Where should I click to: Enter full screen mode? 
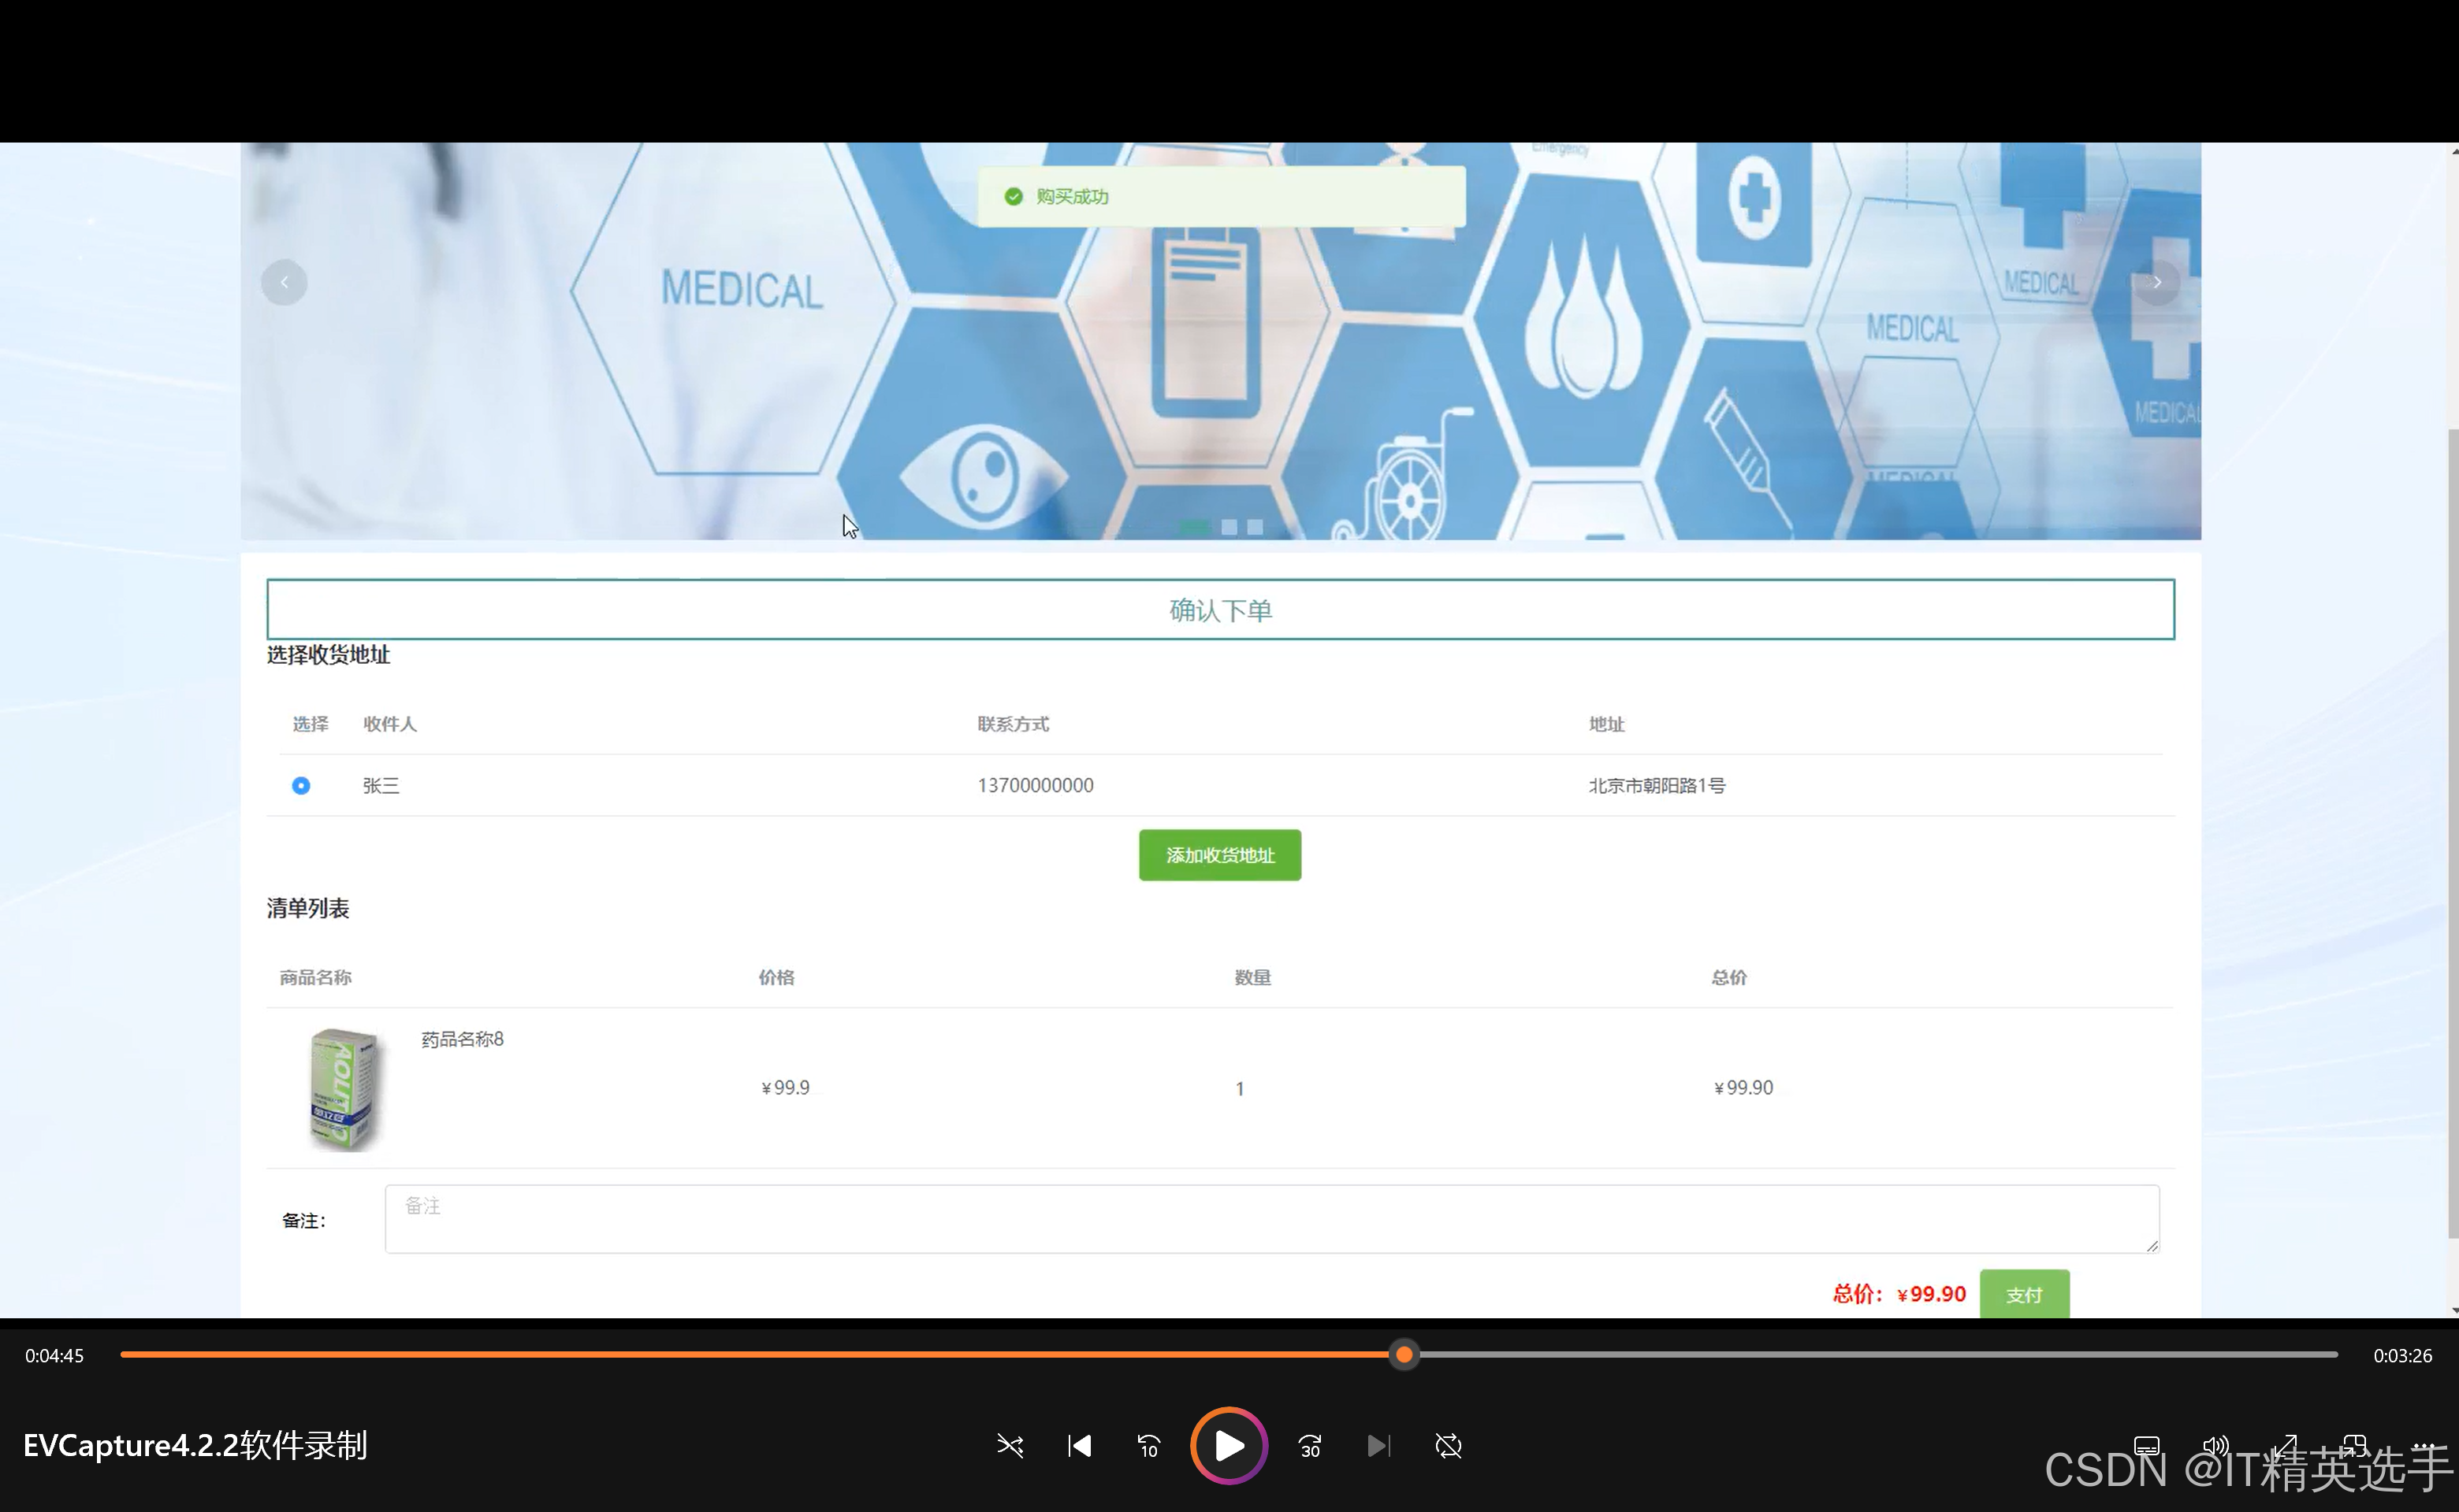tap(2285, 1446)
